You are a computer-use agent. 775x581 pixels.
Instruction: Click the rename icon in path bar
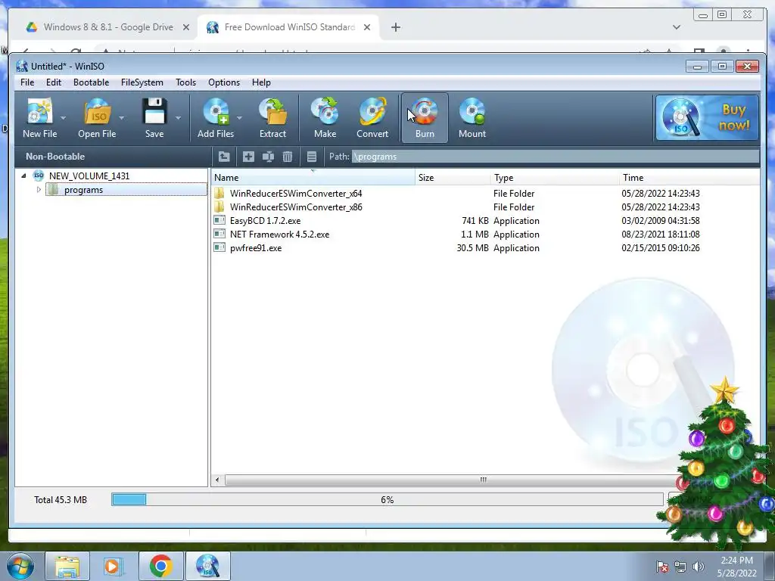point(268,157)
